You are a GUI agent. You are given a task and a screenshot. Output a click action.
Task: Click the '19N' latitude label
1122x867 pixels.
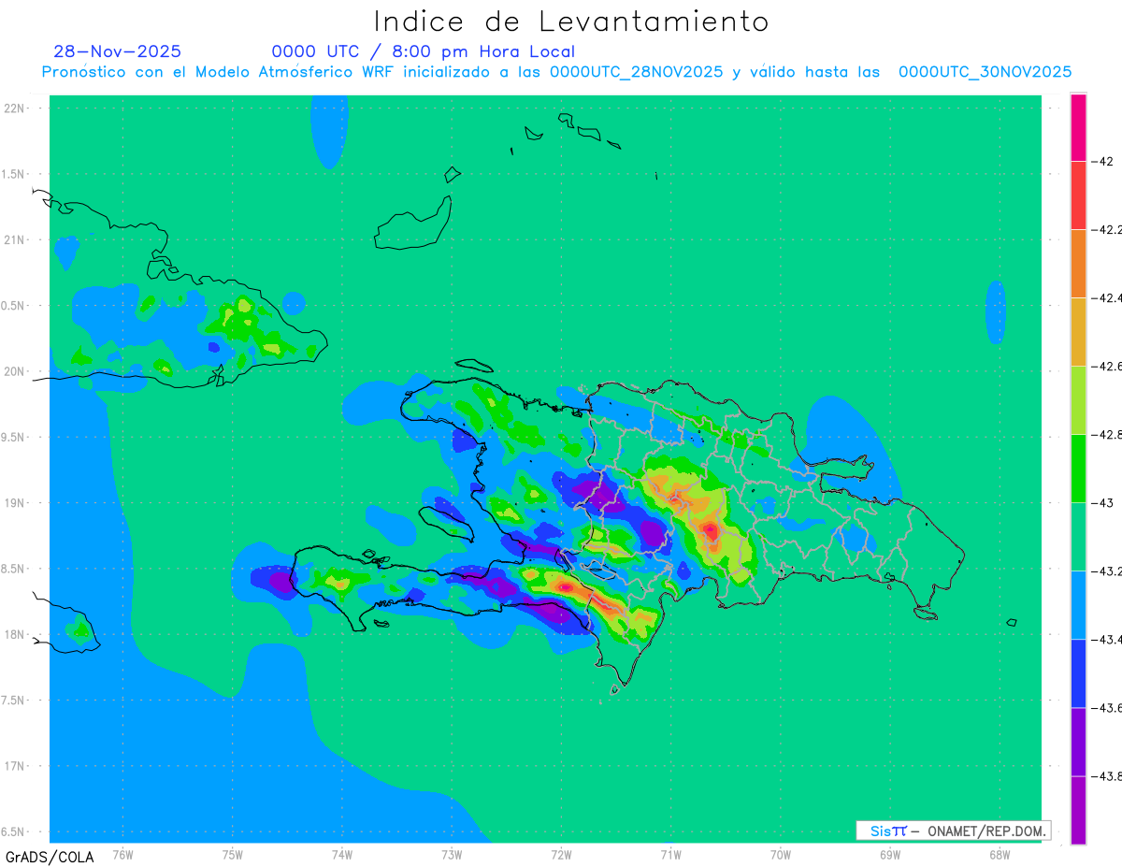click(x=16, y=503)
